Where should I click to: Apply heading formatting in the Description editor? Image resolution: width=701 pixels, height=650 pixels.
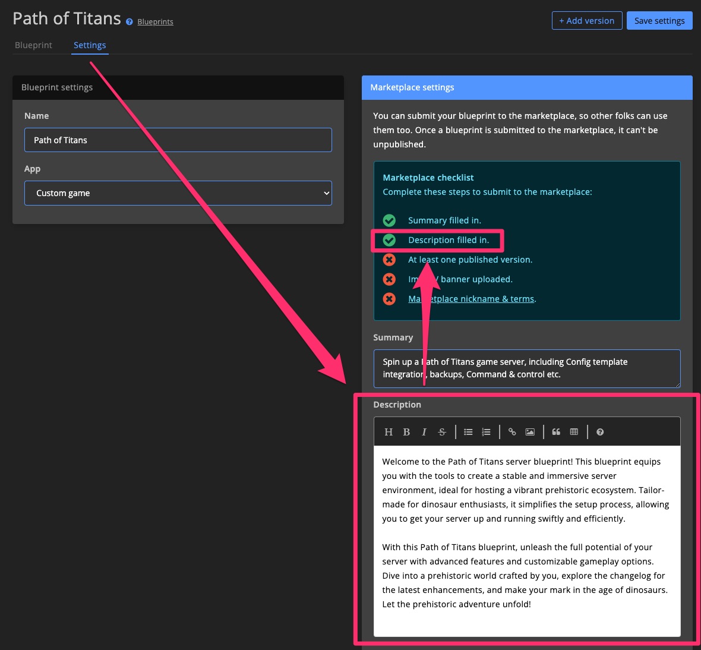click(389, 432)
